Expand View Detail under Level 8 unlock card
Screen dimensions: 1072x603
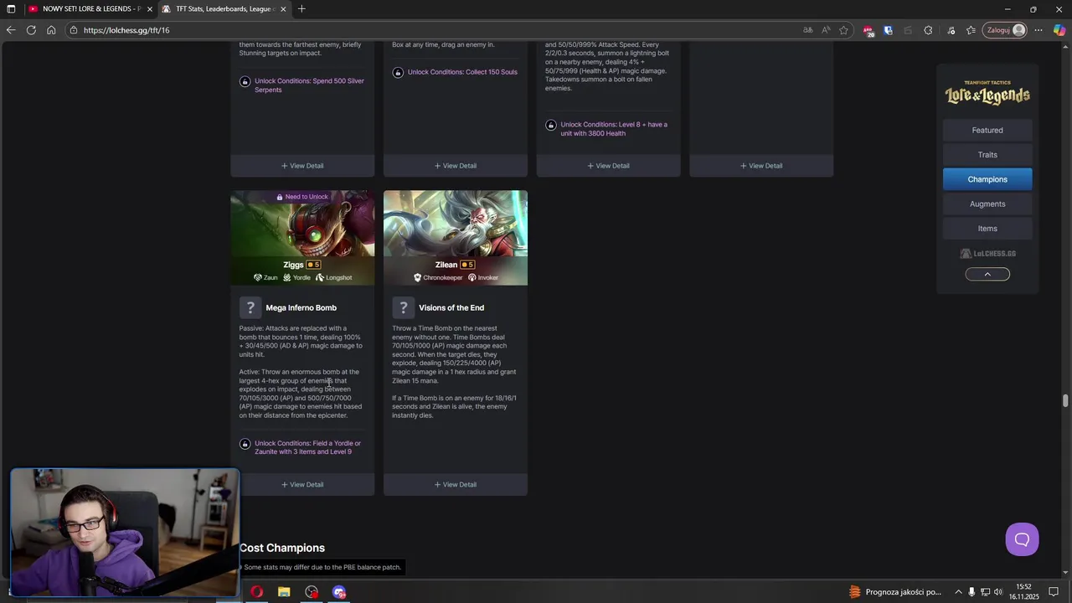point(608,166)
